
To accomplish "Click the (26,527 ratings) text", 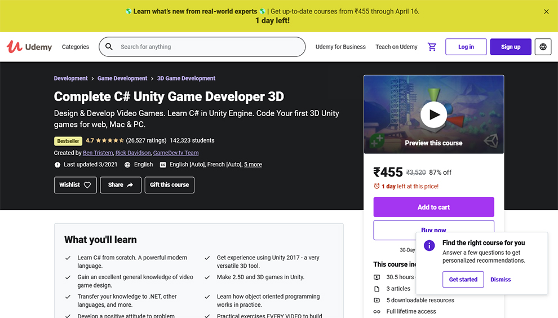I will (146, 140).
